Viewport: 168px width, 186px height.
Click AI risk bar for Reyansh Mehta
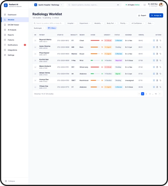click(95, 41)
